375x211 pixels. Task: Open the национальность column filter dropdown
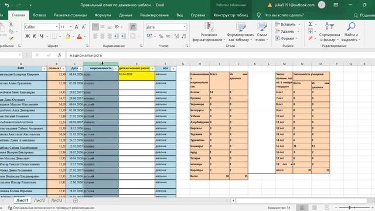point(116,69)
